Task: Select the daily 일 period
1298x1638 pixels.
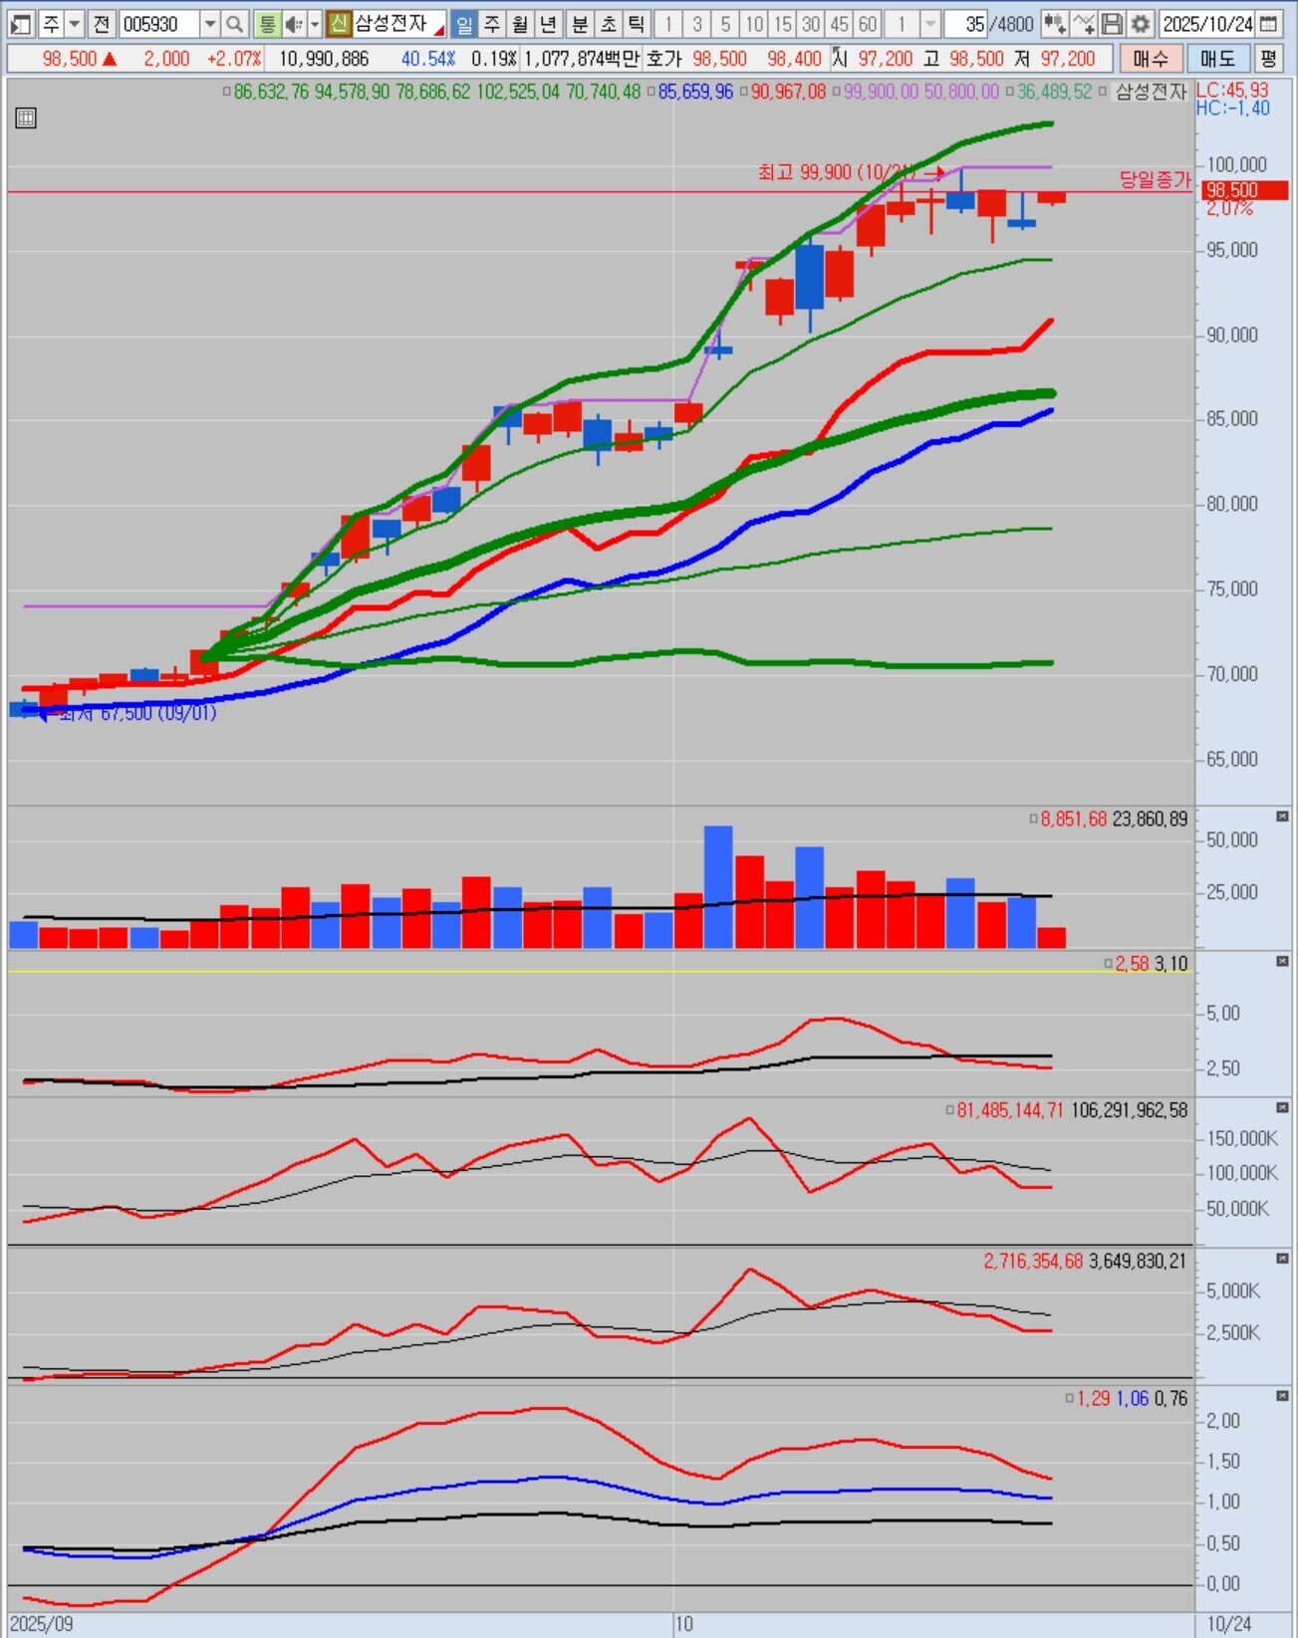Action: (464, 24)
